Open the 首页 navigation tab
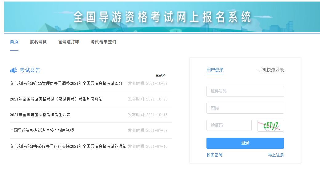324x173 pixels. pos(14,42)
